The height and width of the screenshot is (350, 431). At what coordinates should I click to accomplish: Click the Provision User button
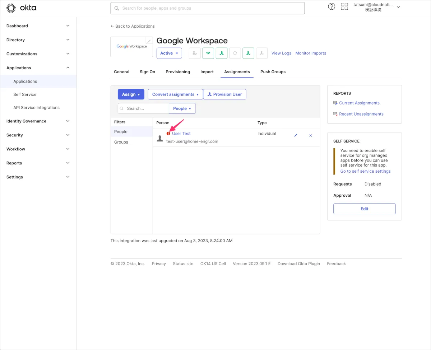(x=224, y=94)
